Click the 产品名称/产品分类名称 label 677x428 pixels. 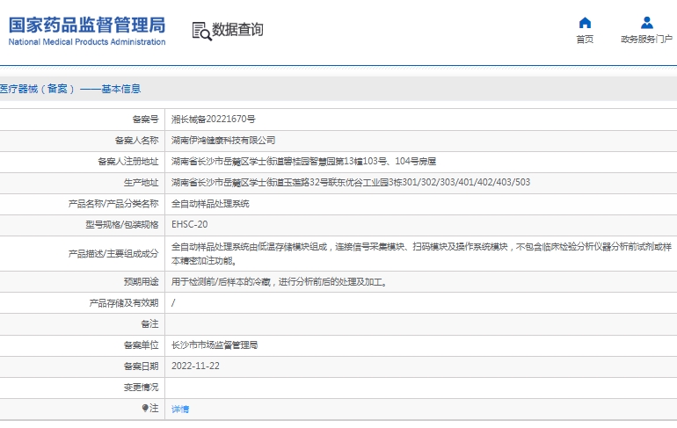(x=113, y=204)
